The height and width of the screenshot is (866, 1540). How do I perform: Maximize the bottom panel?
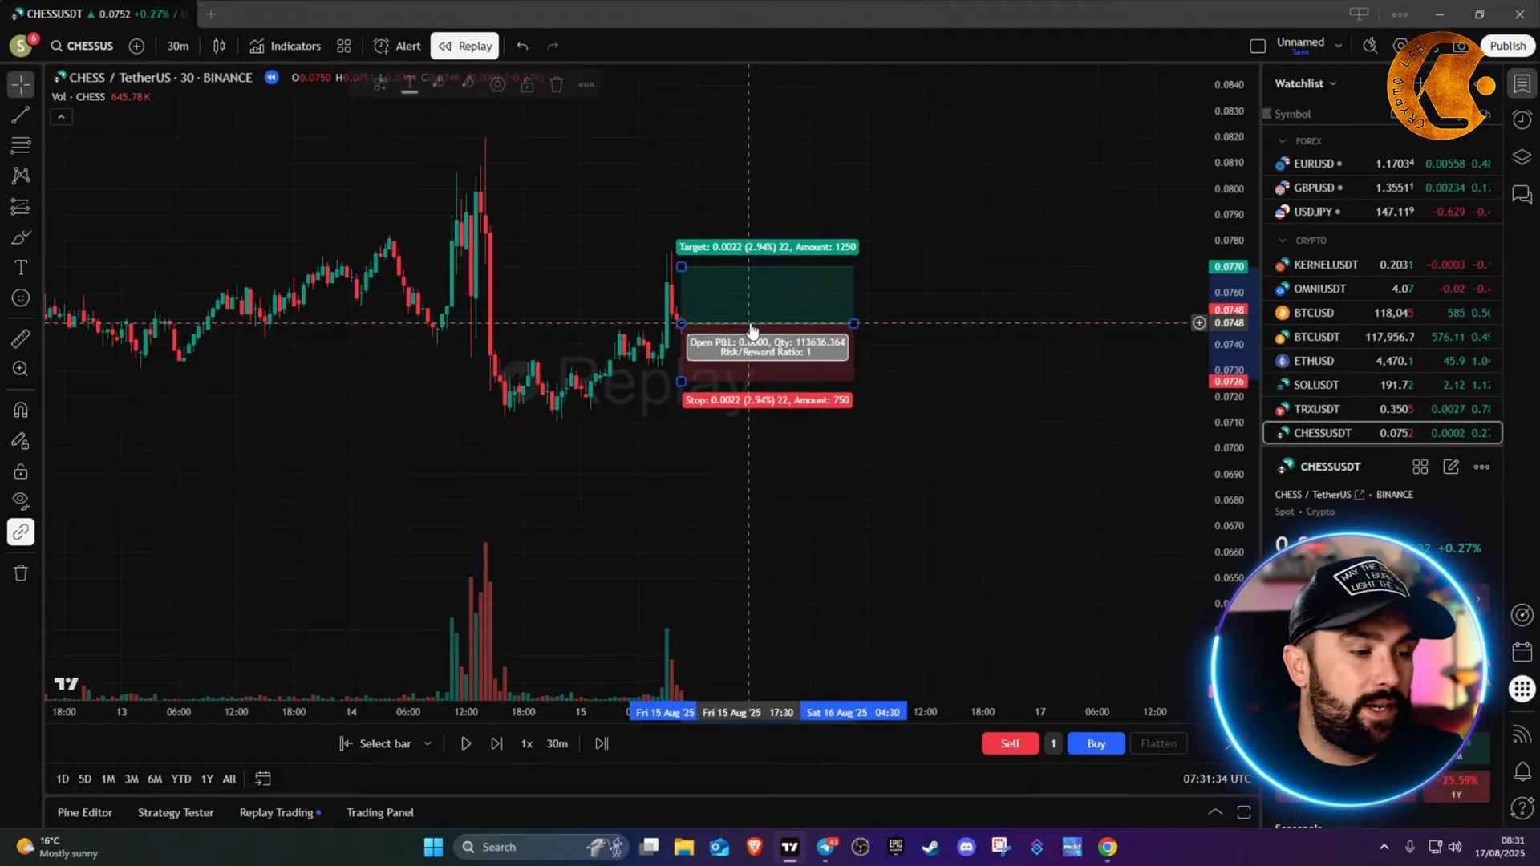[1244, 812]
